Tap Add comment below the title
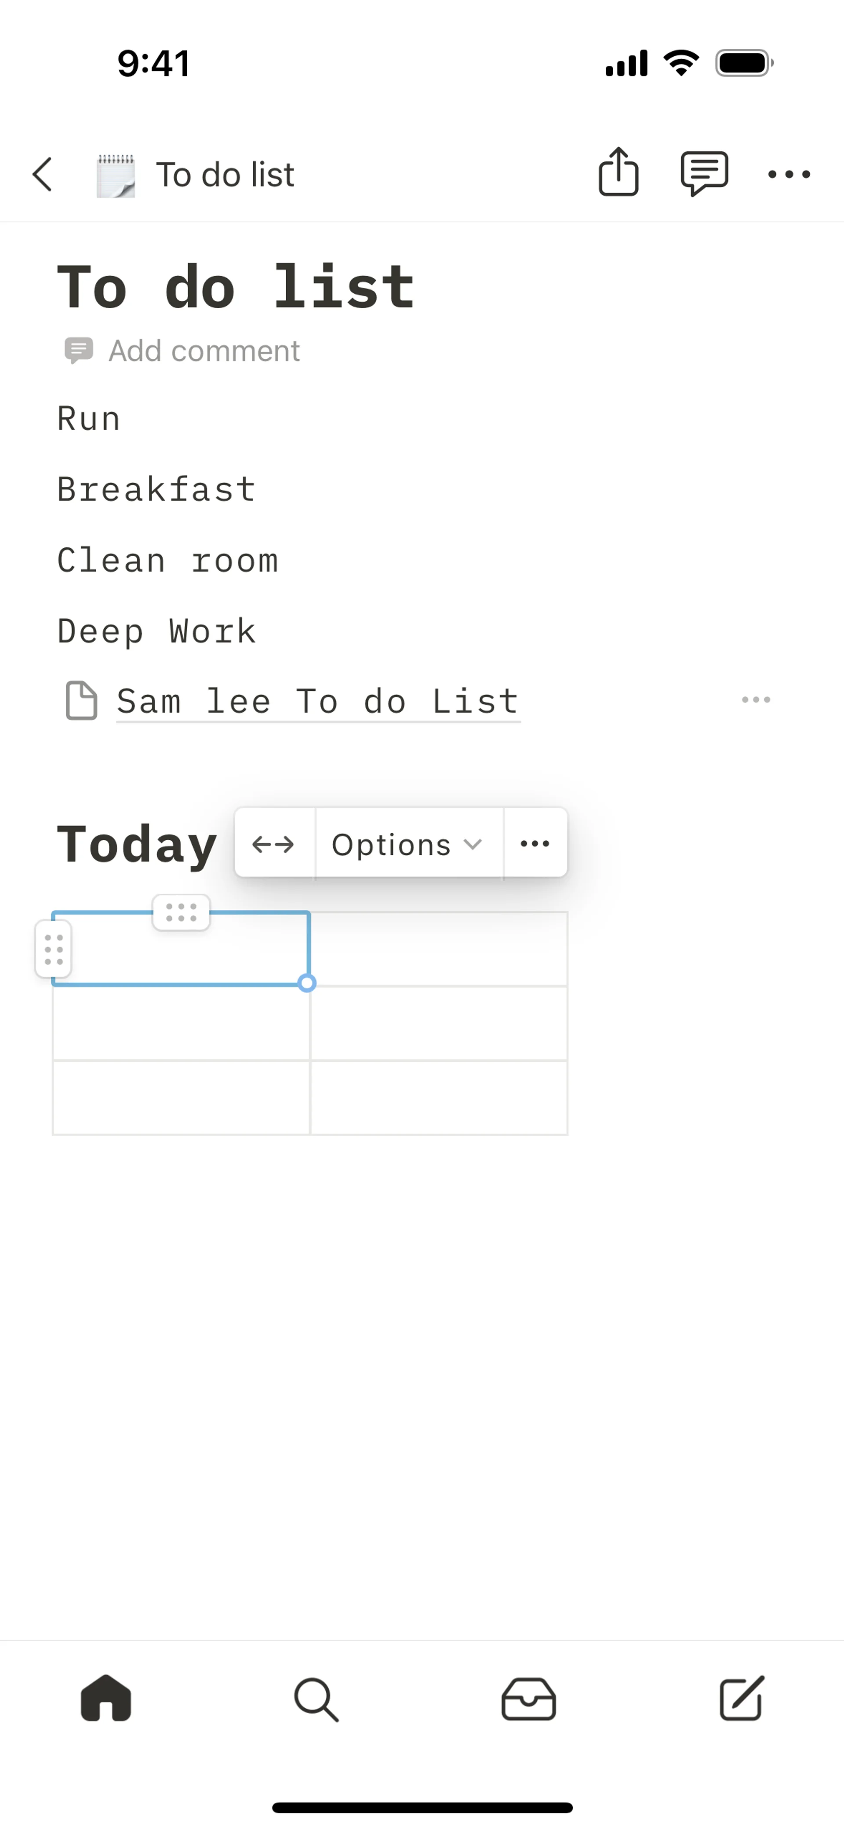 tap(203, 351)
